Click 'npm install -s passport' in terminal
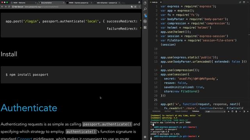Viewport: 250px width, 140px height. 164,129
